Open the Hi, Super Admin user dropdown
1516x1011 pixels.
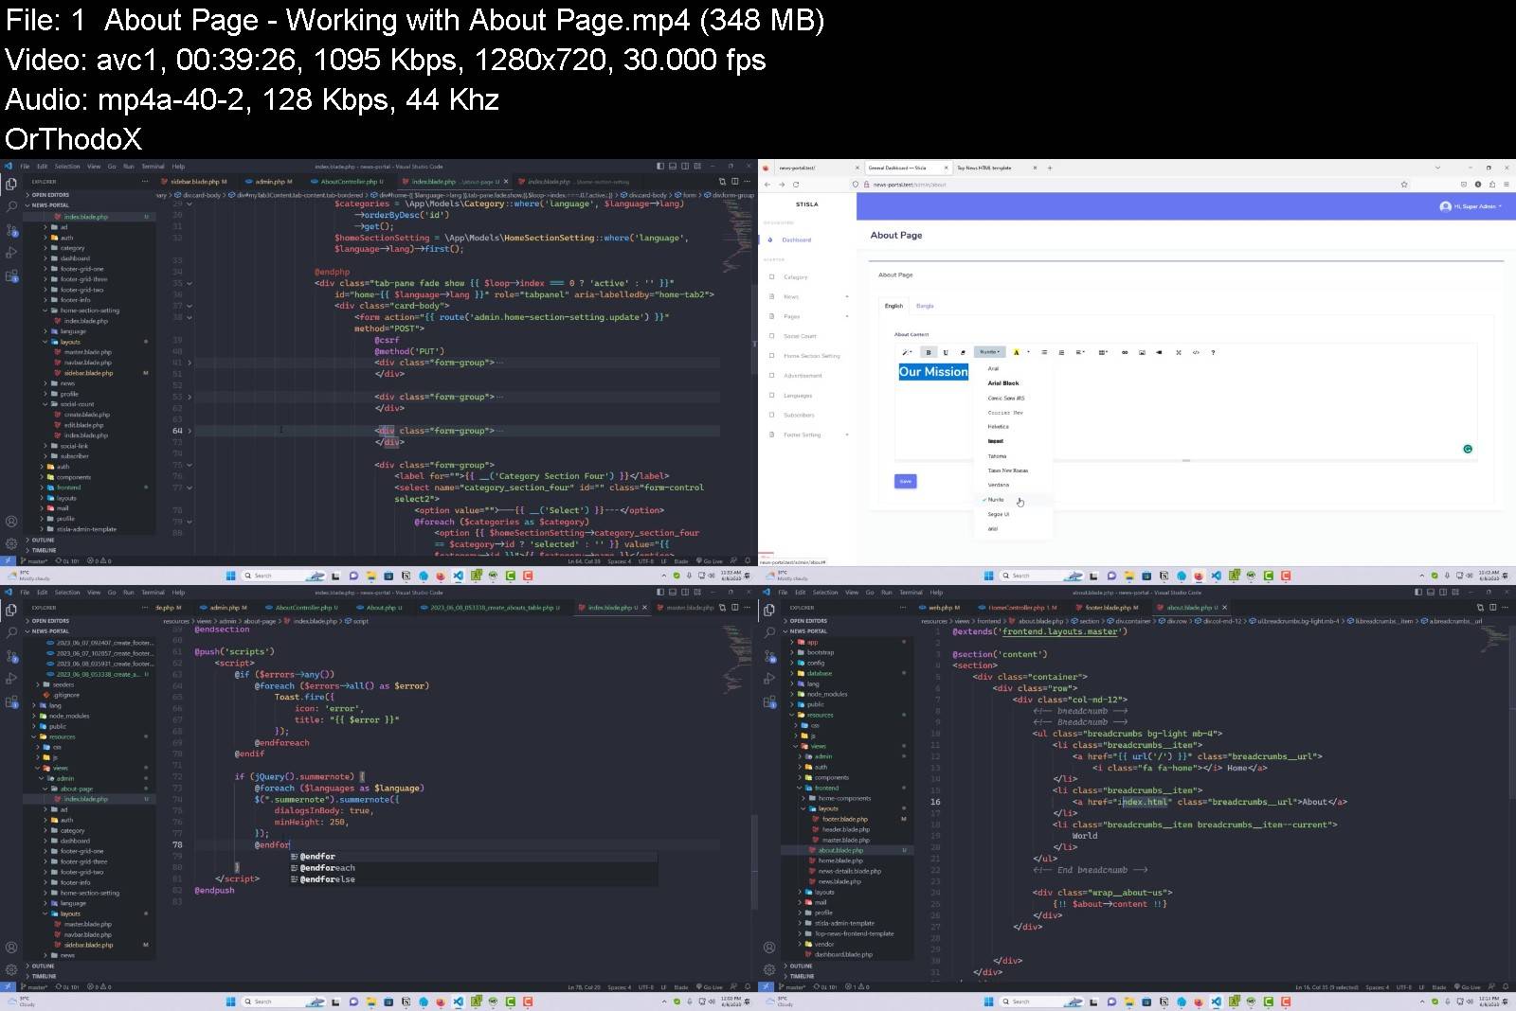point(1471,206)
